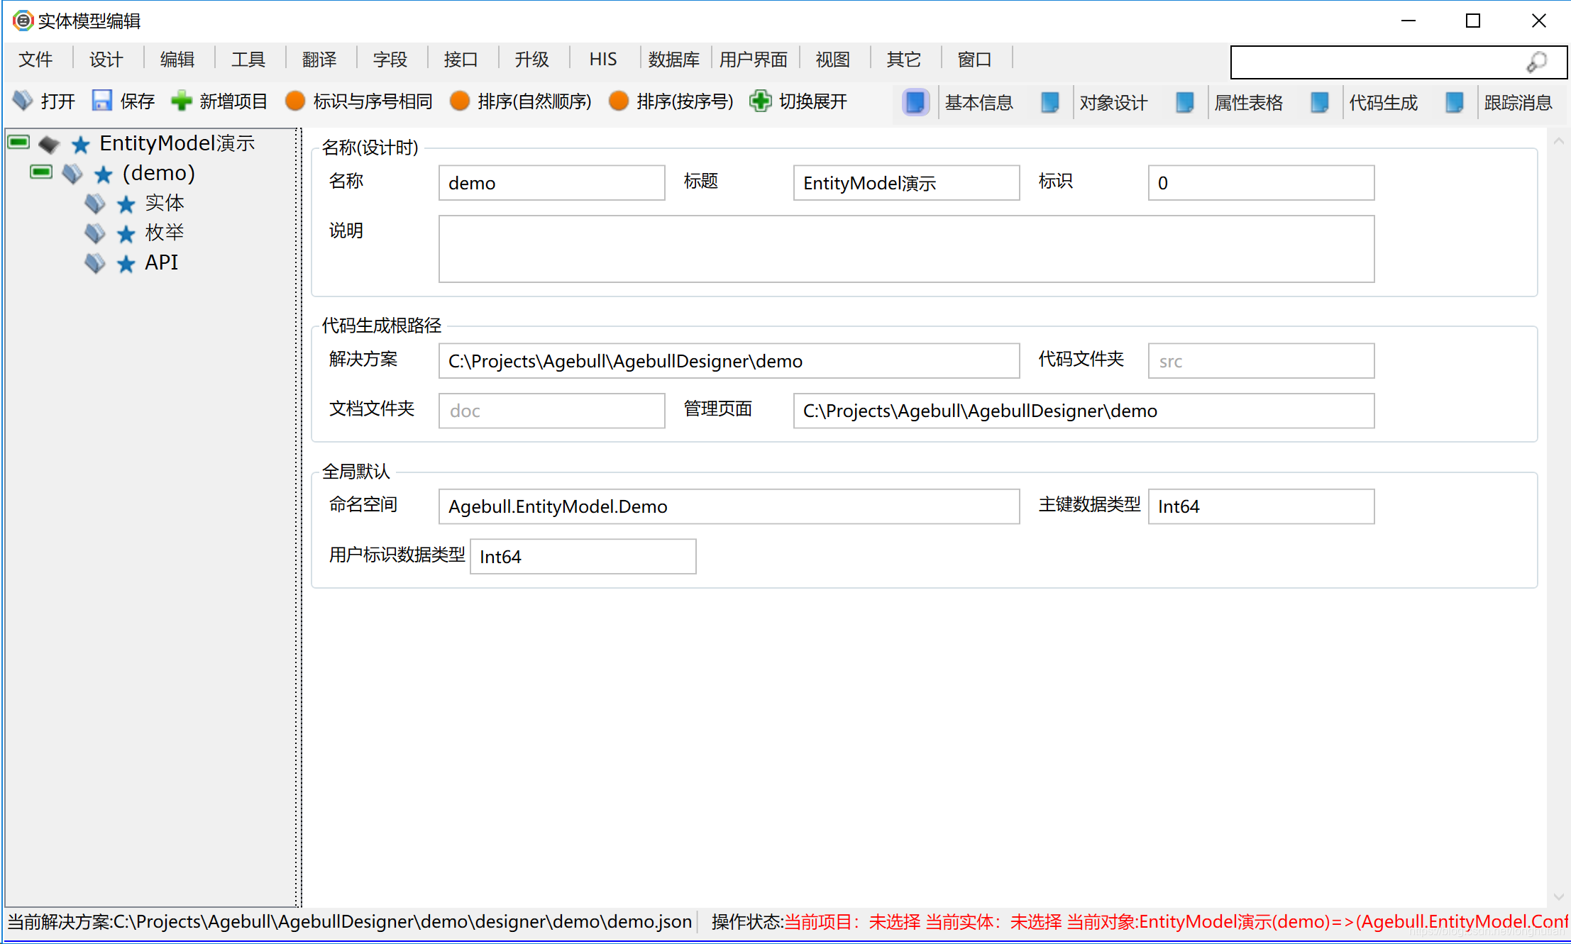Click the search magnifier icon
1571x944 pixels.
pyautogui.click(x=1537, y=62)
